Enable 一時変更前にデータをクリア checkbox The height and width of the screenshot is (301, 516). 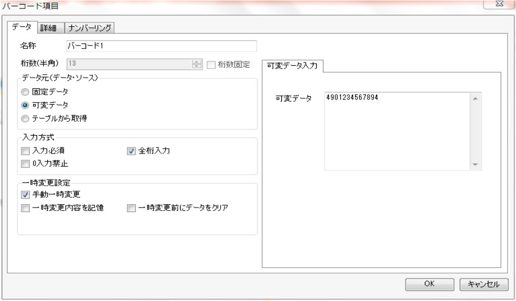(132, 208)
